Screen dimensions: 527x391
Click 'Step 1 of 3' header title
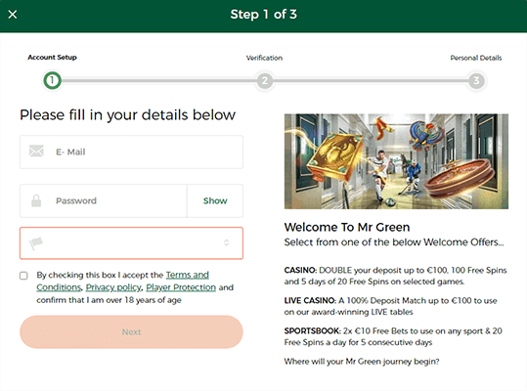point(264,15)
